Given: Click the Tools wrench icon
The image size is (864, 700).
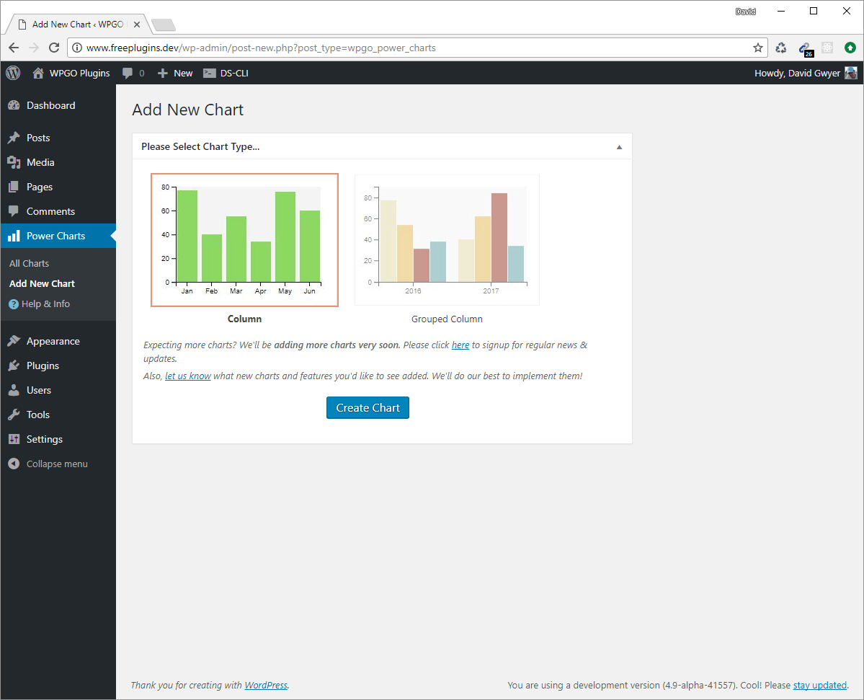Looking at the screenshot, I should pyautogui.click(x=14, y=415).
